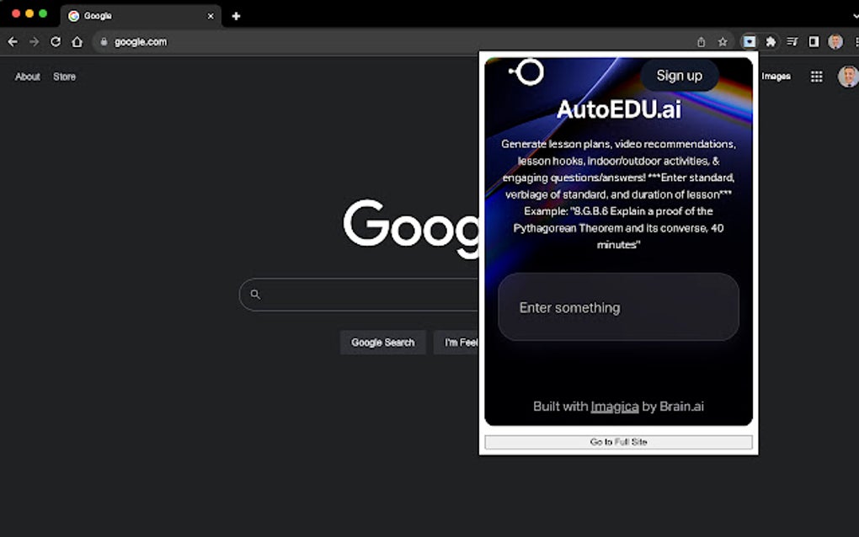The height and width of the screenshot is (537, 859).
Task: Reload the page with the refresh icon
Action: (55, 41)
